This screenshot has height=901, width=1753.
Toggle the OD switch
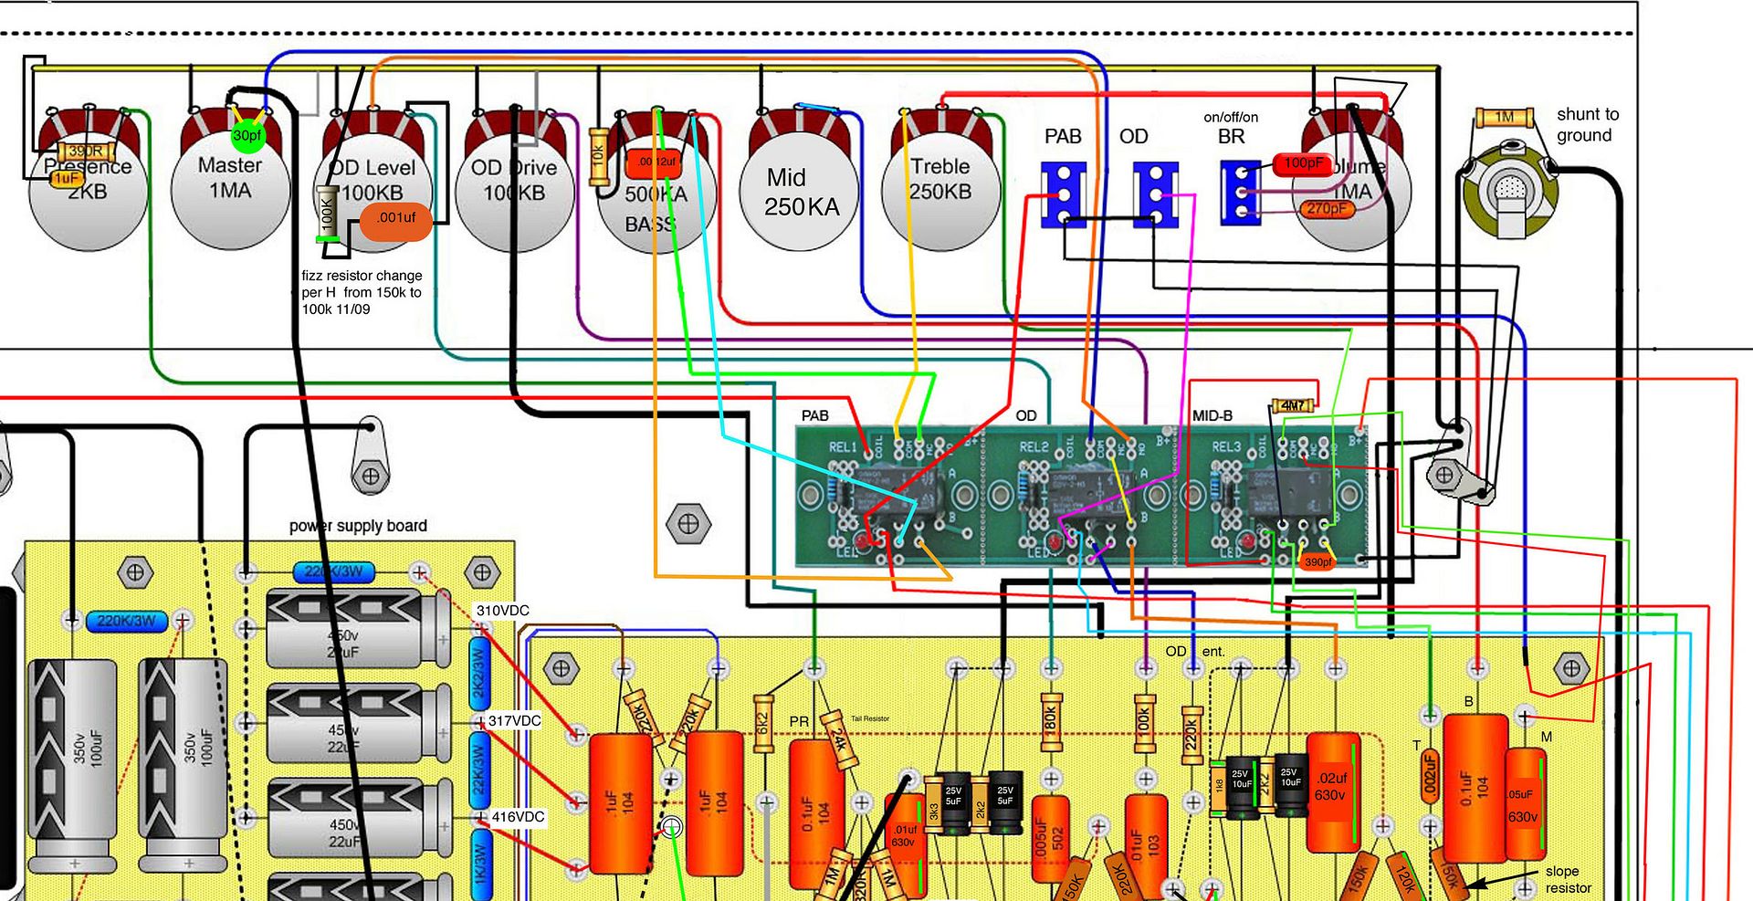click(x=1155, y=194)
